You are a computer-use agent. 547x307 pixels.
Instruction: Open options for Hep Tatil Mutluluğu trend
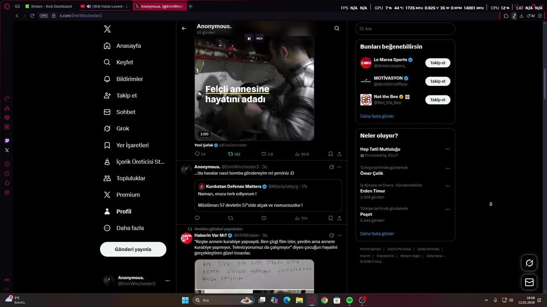point(447,149)
